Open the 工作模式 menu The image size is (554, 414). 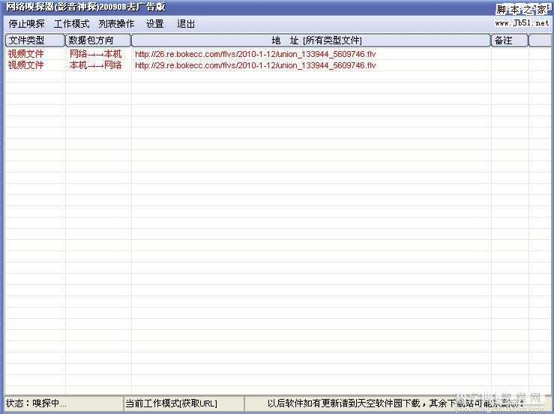71,24
